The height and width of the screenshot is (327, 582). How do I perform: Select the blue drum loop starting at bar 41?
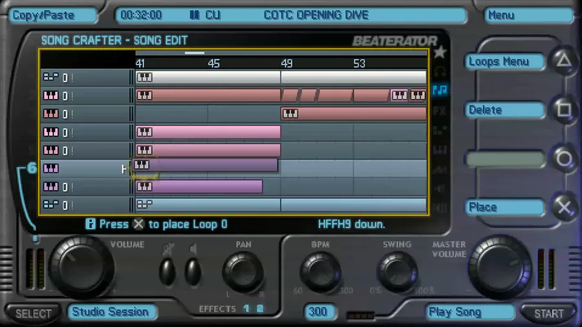208,205
